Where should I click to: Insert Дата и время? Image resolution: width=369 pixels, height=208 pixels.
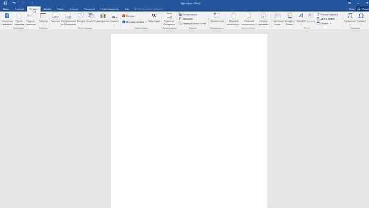tap(326, 19)
